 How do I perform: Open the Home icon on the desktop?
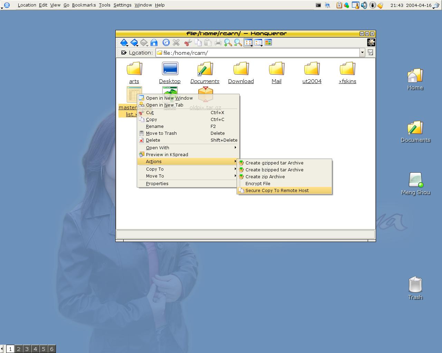tap(415, 79)
